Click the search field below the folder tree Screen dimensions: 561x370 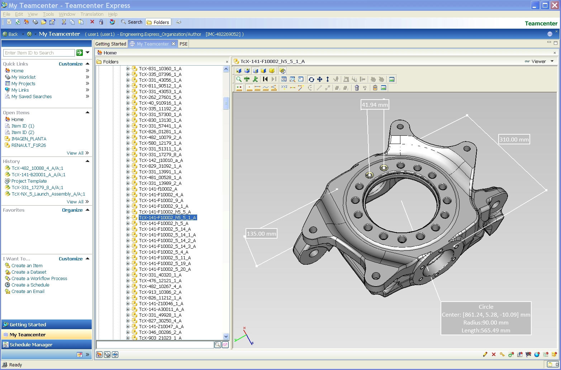click(x=155, y=345)
